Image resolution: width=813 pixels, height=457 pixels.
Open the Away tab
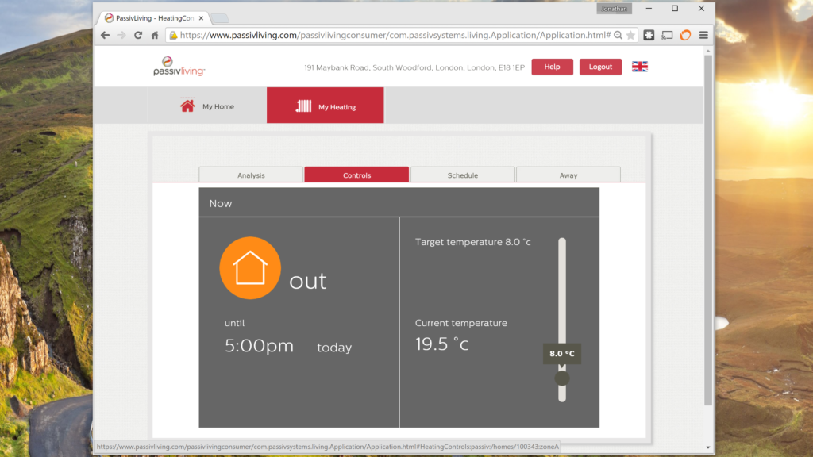click(568, 174)
